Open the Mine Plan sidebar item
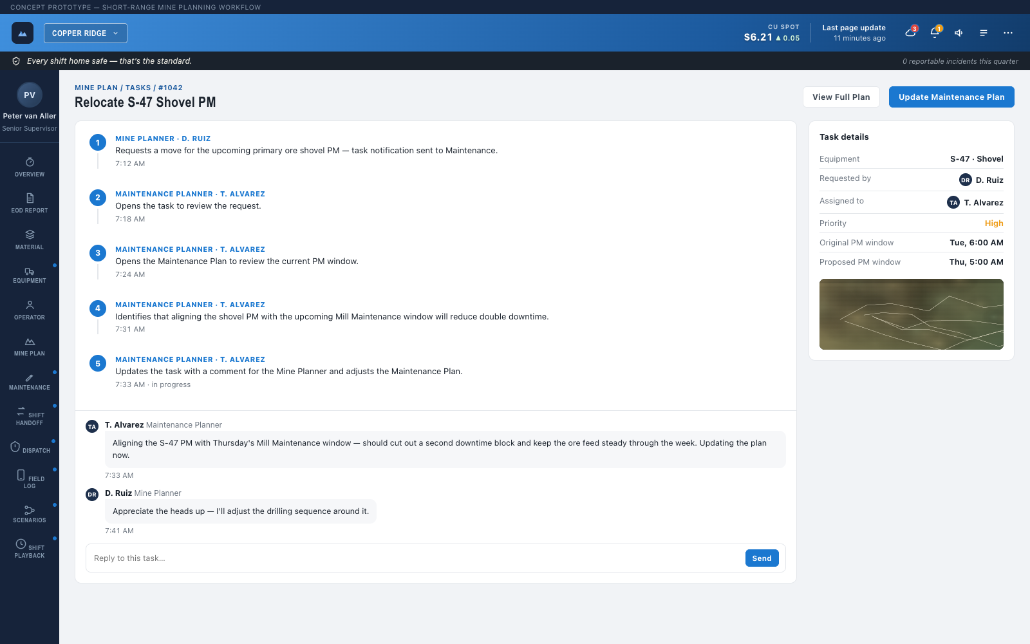This screenshot has height=644, width=1030. (x=30, y=346)
